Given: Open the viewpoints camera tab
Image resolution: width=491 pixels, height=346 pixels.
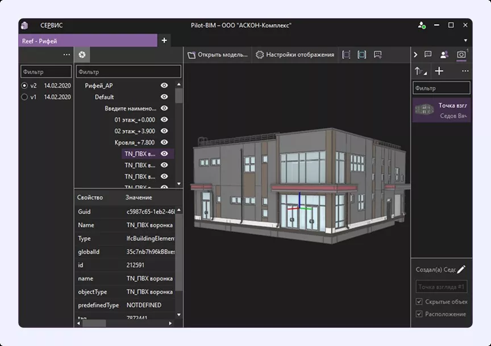Looking at the screenshot, I should (x=461, y=54).
